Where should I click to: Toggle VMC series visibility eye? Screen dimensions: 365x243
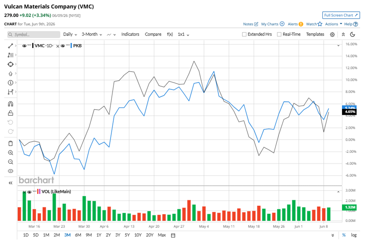pos(24,46)
